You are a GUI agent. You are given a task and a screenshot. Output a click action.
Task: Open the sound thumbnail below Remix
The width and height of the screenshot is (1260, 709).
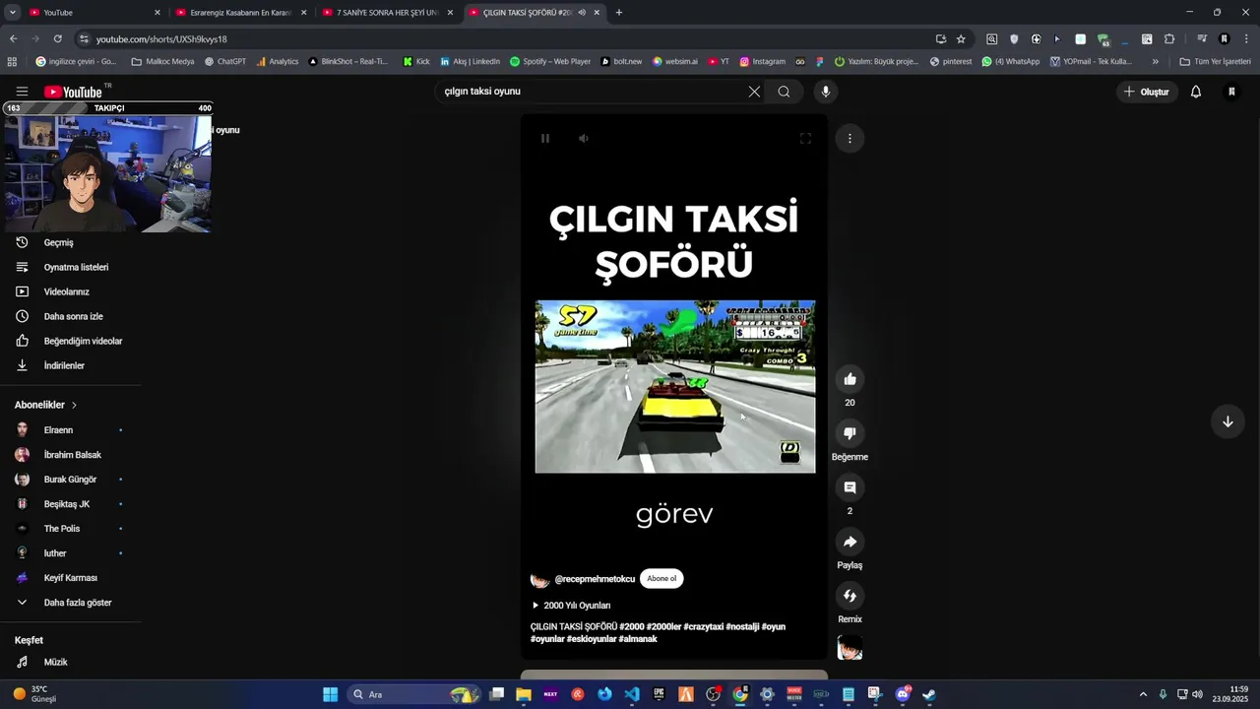tap(850, 648)
